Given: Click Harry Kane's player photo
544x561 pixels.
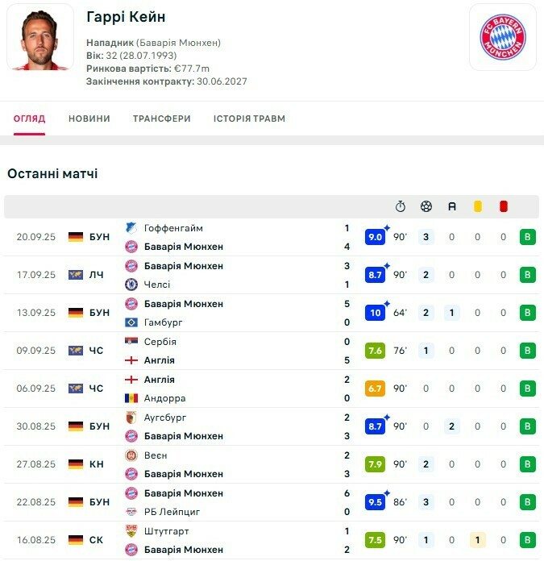Looking at the screenshot, I should click(x=40, y=37).
